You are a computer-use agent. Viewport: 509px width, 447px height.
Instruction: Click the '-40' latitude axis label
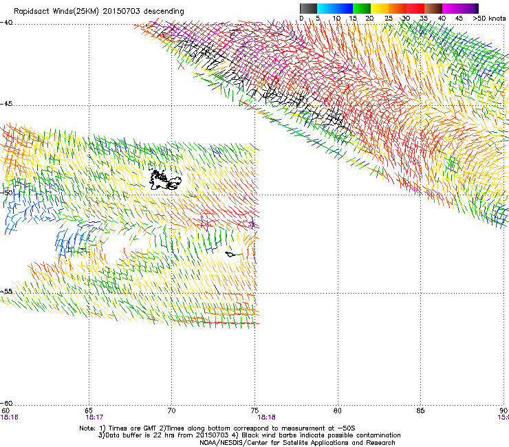click(6, 23)
